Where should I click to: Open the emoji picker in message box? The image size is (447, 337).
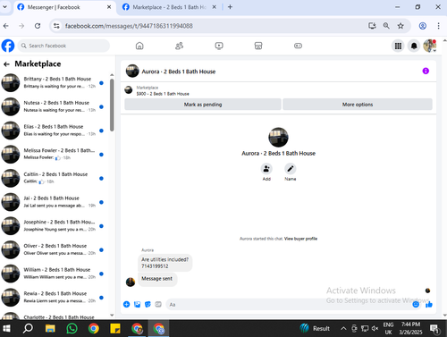point(416,304)
